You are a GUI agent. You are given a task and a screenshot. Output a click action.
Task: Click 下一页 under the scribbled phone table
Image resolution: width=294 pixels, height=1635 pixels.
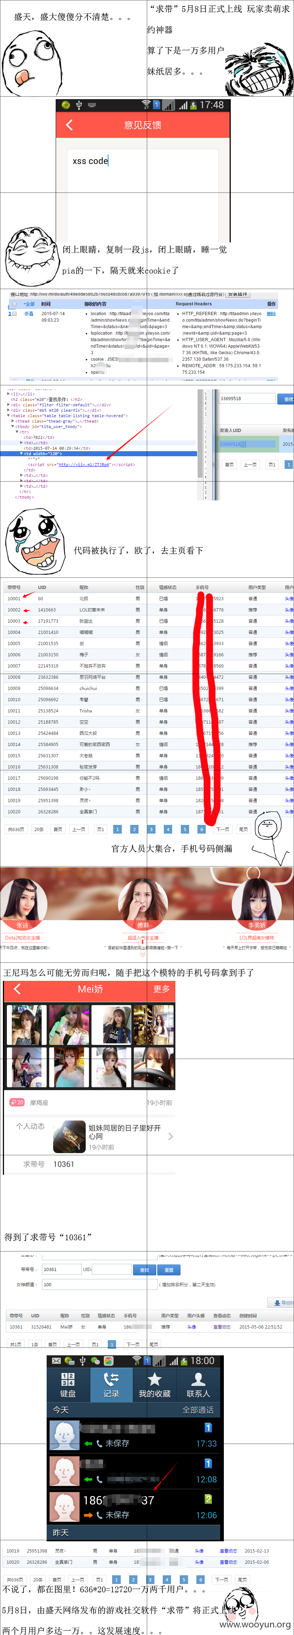click(x=223, y=829)
